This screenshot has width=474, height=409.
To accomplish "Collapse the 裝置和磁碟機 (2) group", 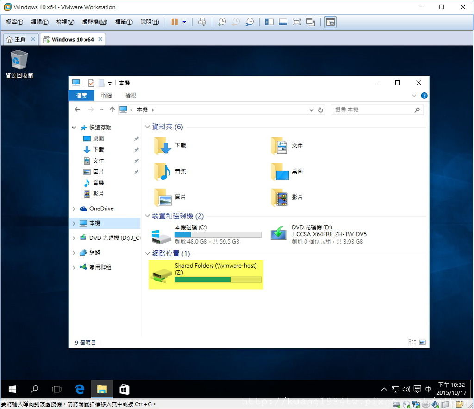I will pos(147,216).
